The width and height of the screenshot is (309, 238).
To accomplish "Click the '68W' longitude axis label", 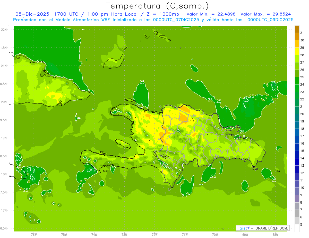I will (x=275, y=234).
